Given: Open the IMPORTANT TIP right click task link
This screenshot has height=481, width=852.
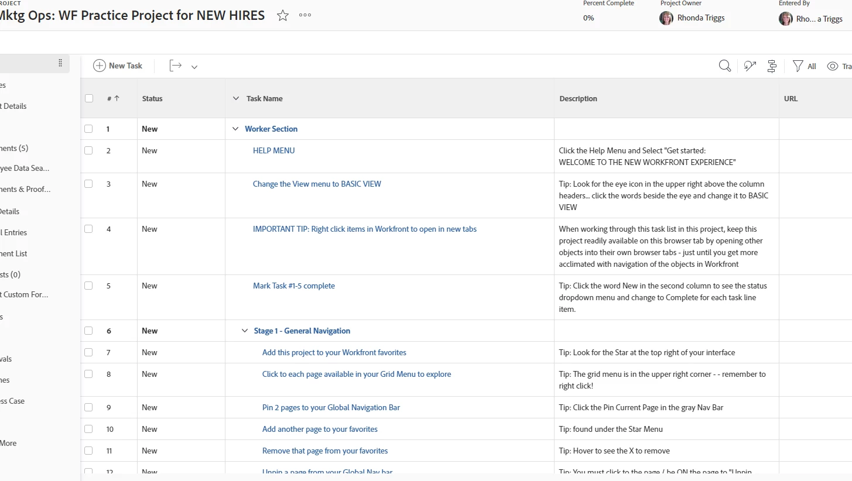Looking at the screenshot, I should pos(365,229).
